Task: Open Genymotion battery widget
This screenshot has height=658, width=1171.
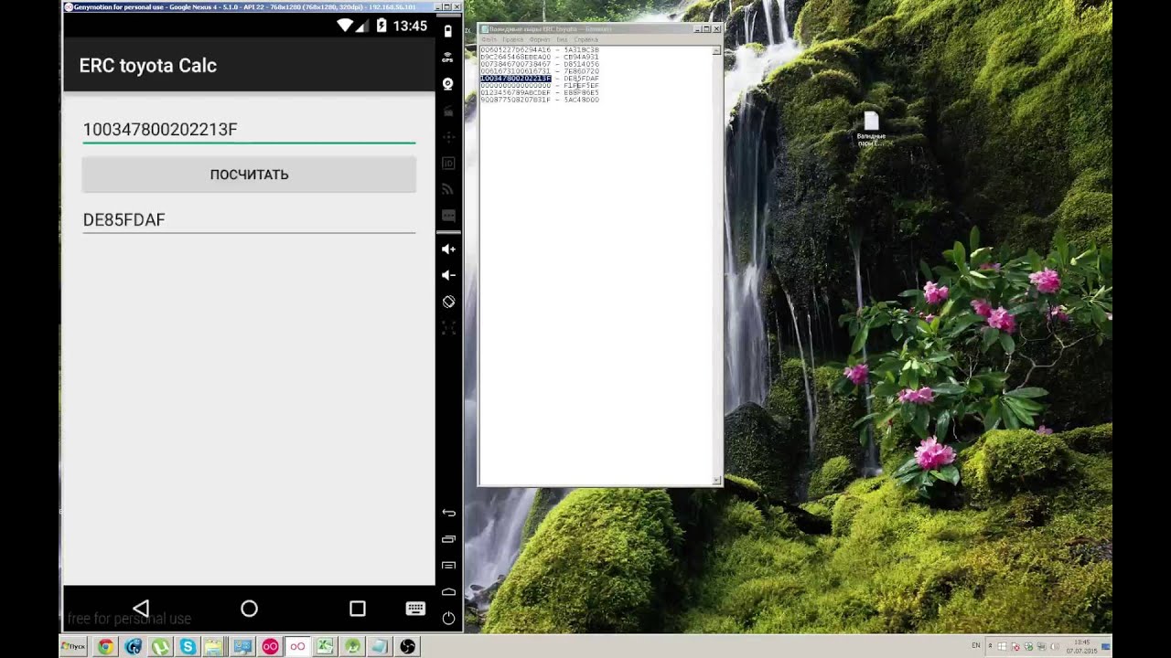Action: pyautogui.click(x=448, y=31)
